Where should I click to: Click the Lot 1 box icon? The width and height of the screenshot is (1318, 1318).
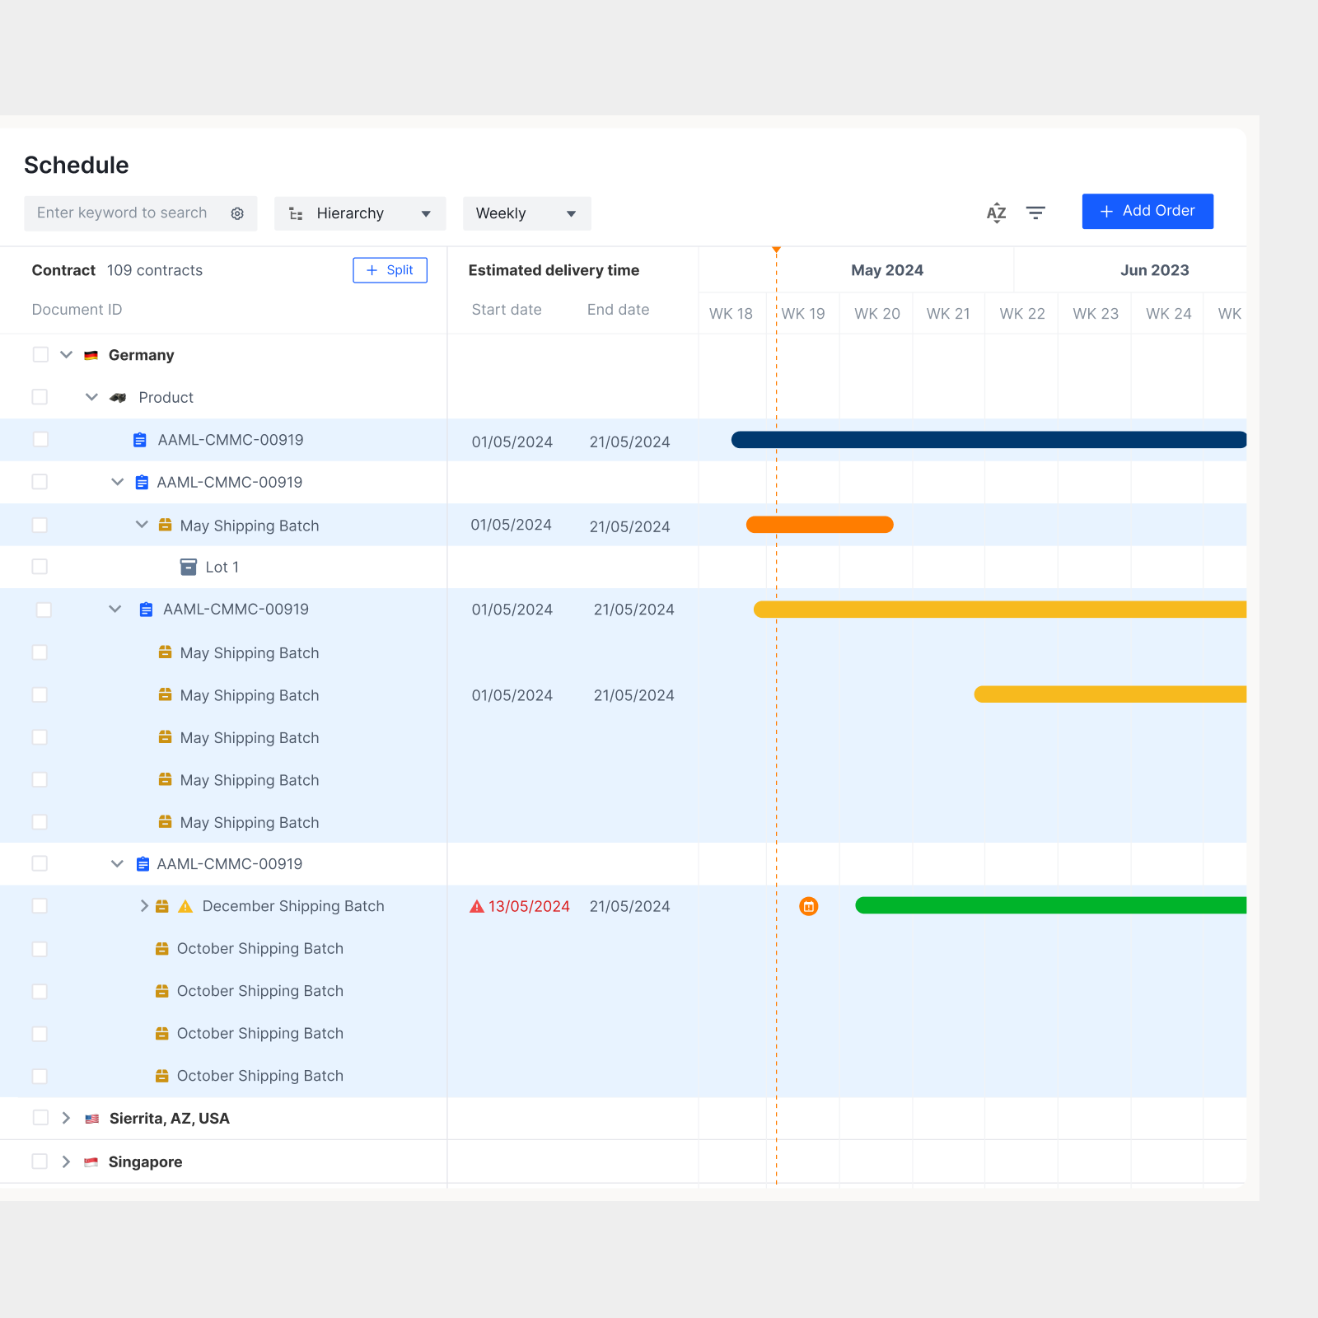pos(188,567)
